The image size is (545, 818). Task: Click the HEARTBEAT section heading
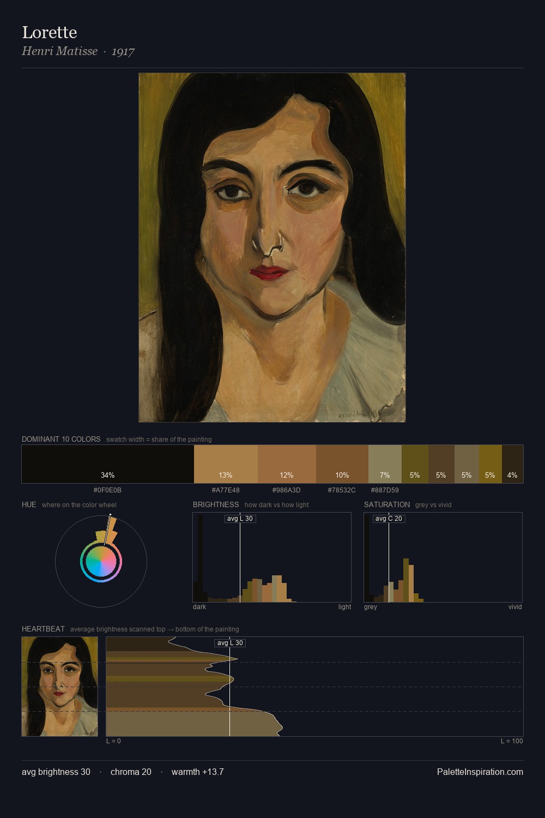point(43,629)
